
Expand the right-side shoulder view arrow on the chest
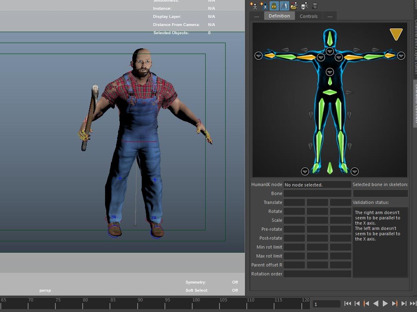tap(338, 57)
